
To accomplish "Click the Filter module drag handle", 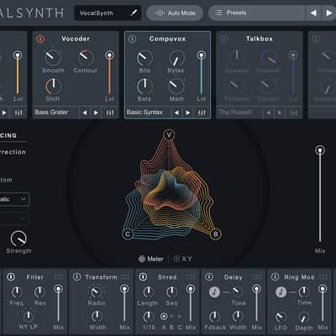I will [59, 277].
